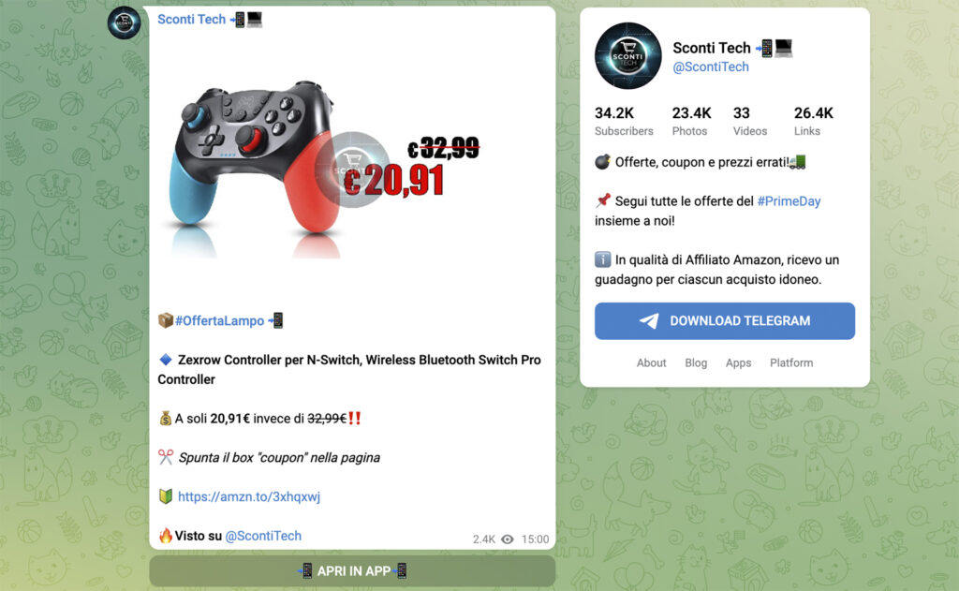This screenshot has height=591, width=959.
Task: Click the Sconti Tech post author name
Action: 191,19
